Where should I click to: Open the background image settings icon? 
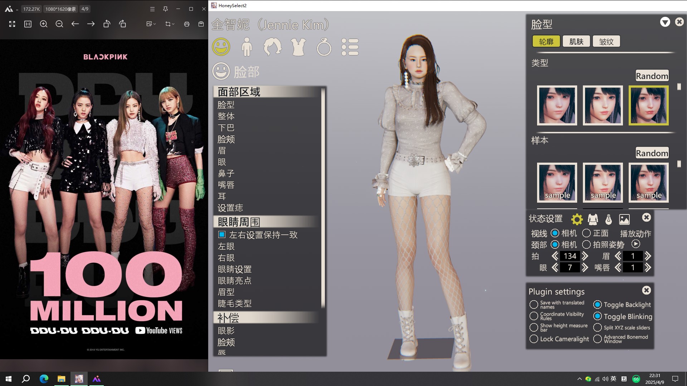point(624,219)
